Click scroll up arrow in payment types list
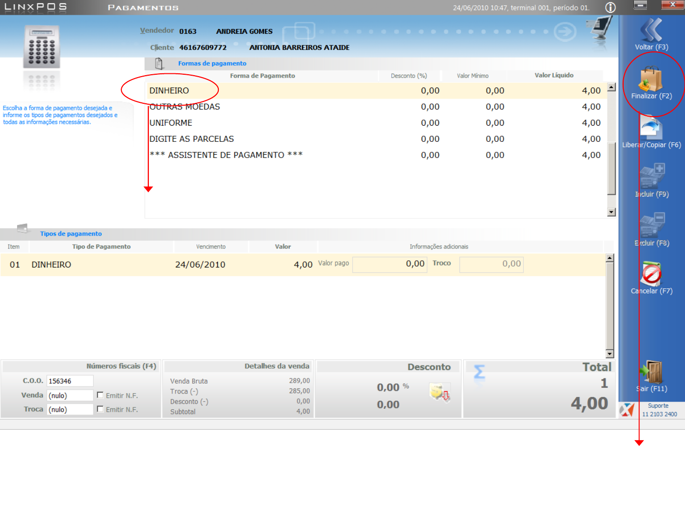 pos(610,258)
